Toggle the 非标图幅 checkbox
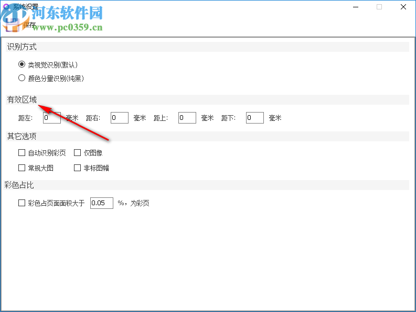Screen dimensions: 416x312 click(x=77, y=168)
